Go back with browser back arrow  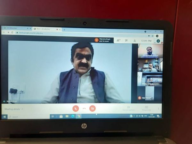pyautogui.click(x=4, y=33)
